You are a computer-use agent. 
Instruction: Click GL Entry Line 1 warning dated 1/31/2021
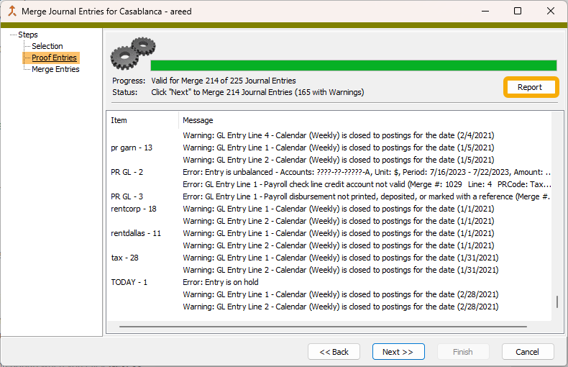tap(341, 258)
